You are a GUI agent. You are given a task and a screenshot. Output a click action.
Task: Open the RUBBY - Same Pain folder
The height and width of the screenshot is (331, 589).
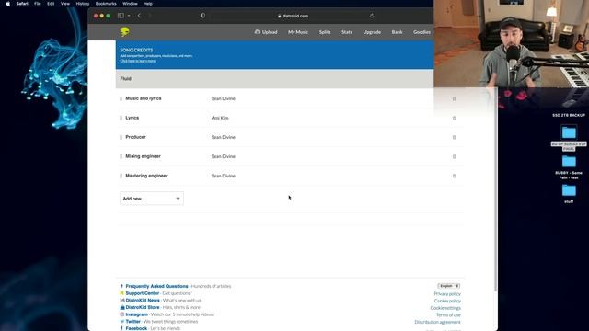coord(569,162)
